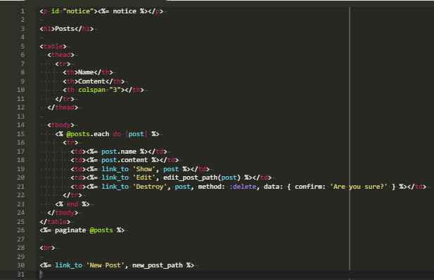The height and width of the screenshot is (280, 434).
Task: Click 'data:' key on line 21
Action: point(273,187)
